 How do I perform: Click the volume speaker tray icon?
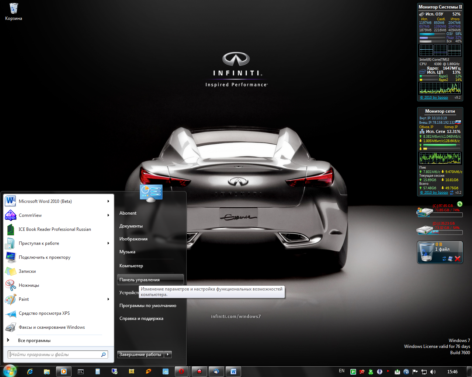(433, 372)
